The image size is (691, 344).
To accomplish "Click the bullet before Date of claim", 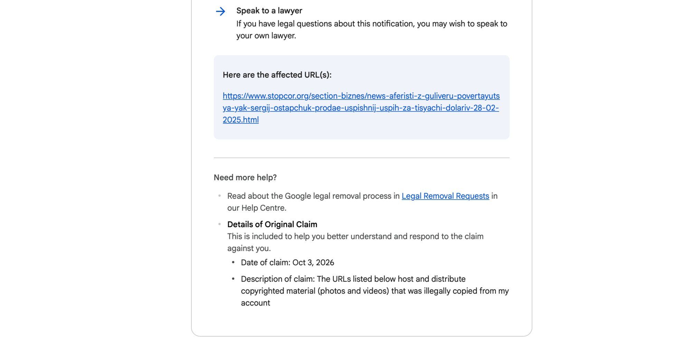I will point(233,262).
